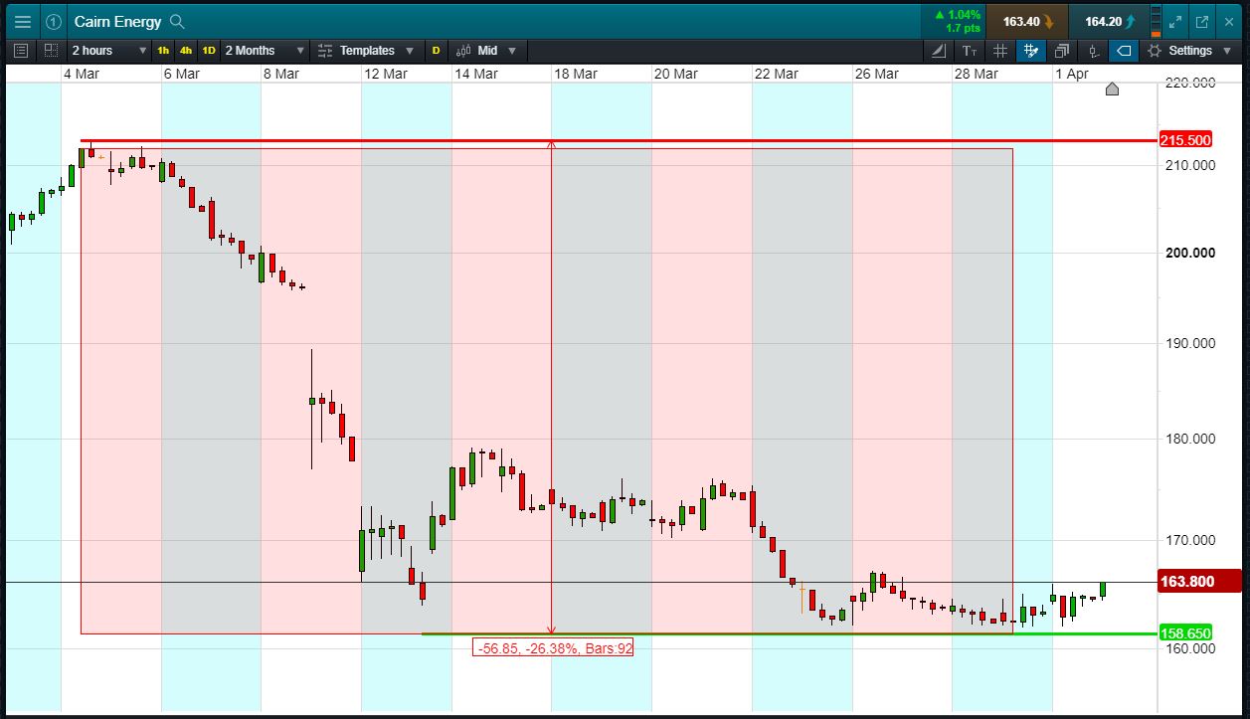Open the 2 Months period dropdown
The height and width of the screenshot is (719, 1250).
[265, 50]
